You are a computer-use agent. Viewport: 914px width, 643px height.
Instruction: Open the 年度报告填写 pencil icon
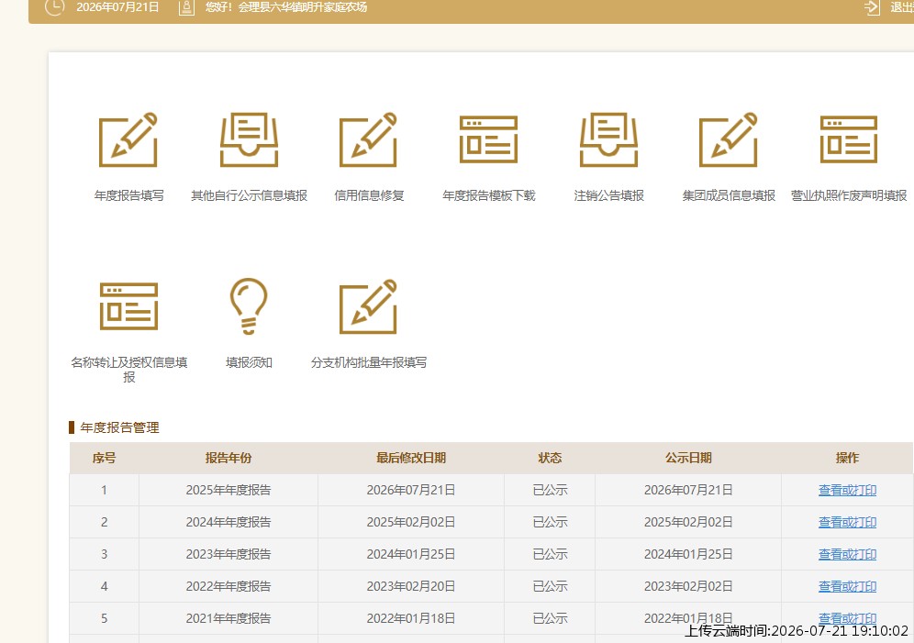[128, 139]
